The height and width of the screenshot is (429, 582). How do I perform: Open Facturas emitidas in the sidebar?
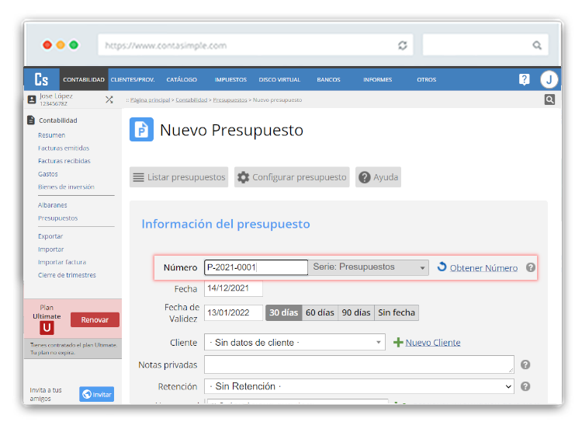pos(64,148)
